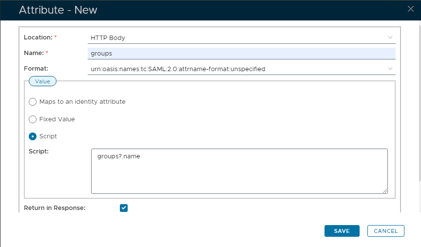Screen dimensions: 421x247
Task: Click the 'Return in Response:' label
Action: (x=55, y=208)
